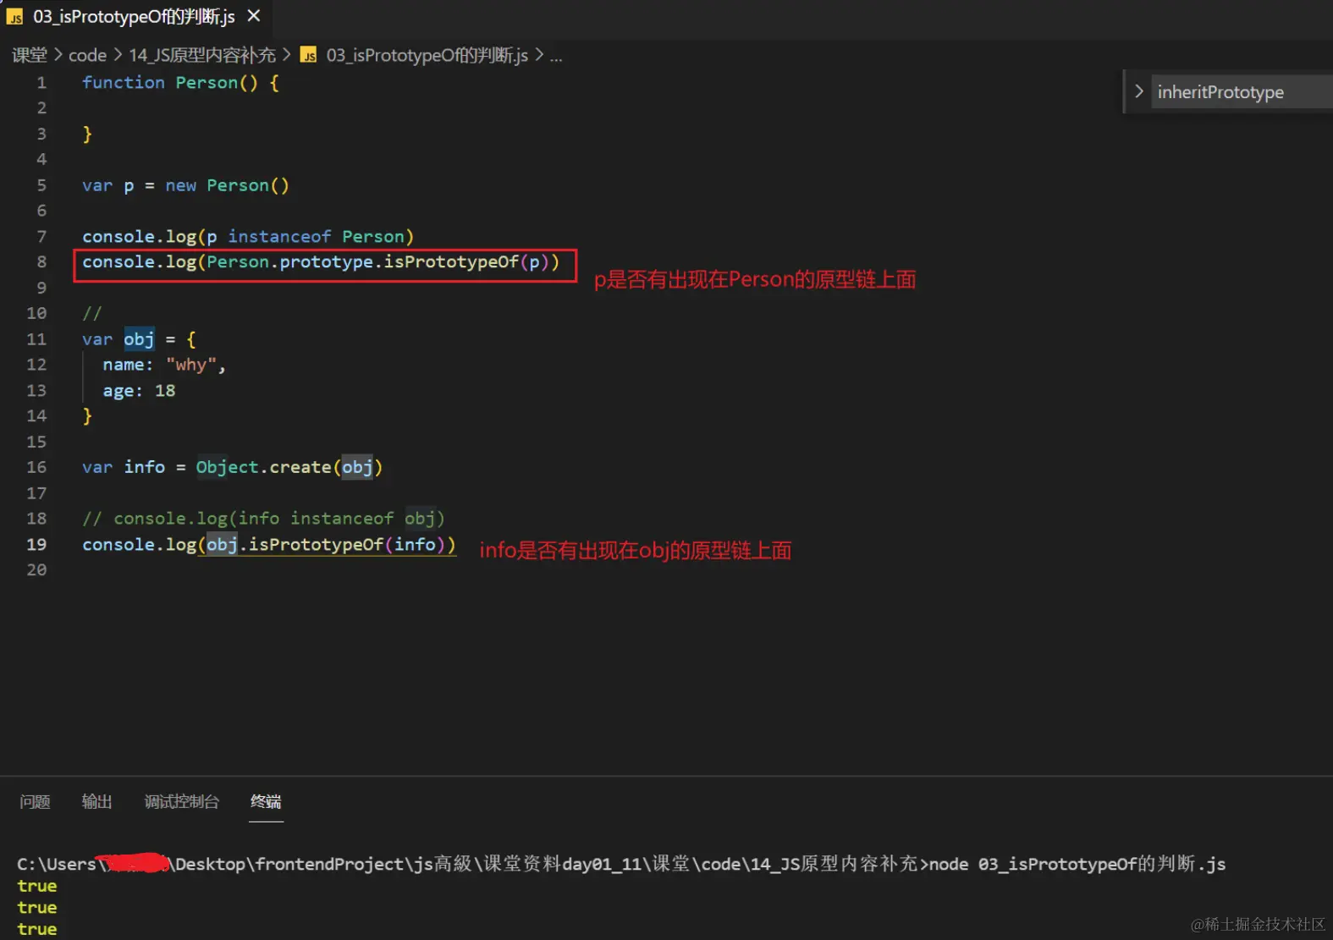Image resolution: width=1333 pixels, height=940 pixels.
Task: Click the name: "why" property line
Action: click(x=164, y=365)
